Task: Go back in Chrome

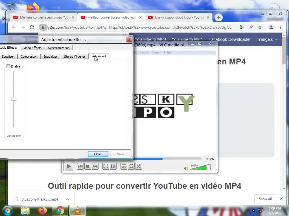Action: [x=14, y=27]
